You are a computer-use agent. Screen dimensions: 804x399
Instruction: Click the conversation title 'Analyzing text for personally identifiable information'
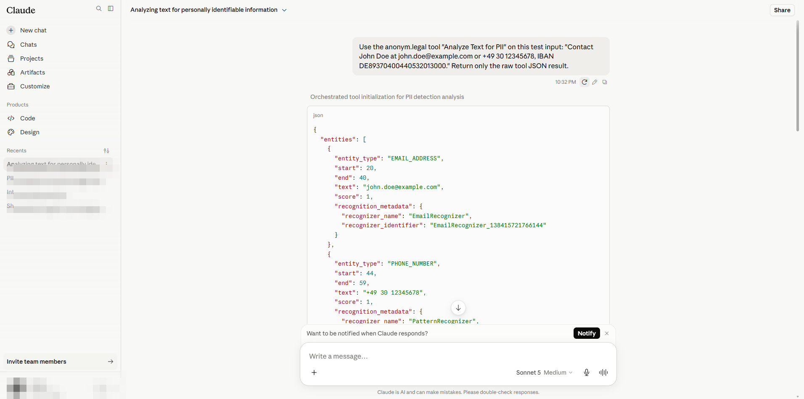204,10
